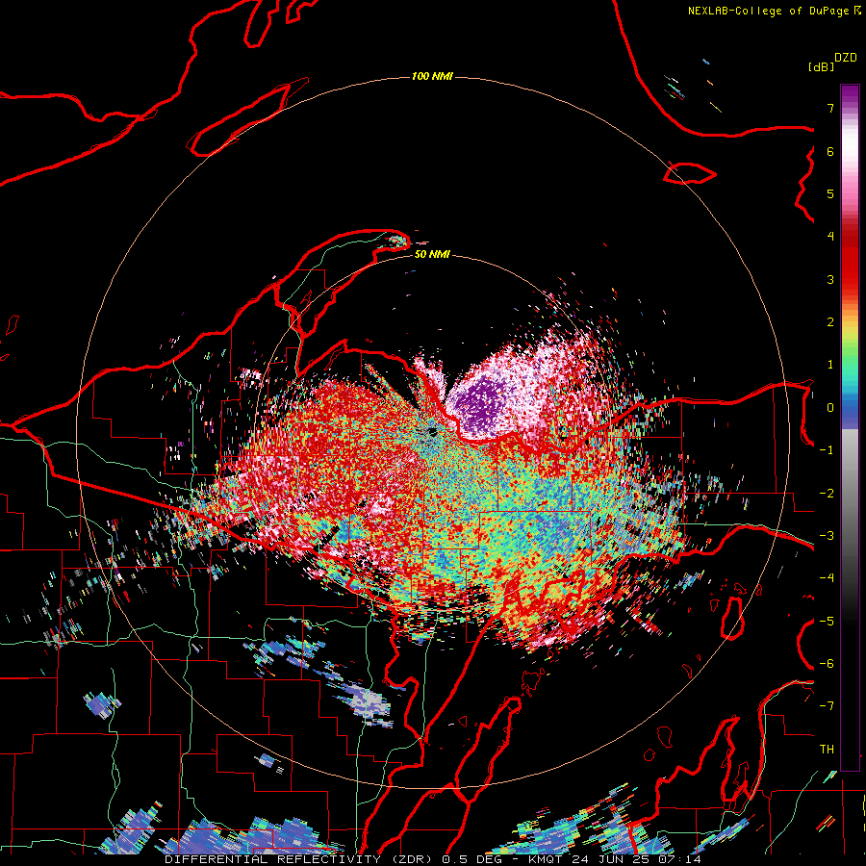Click the 1 value on the color scale

tap(830, 365)
